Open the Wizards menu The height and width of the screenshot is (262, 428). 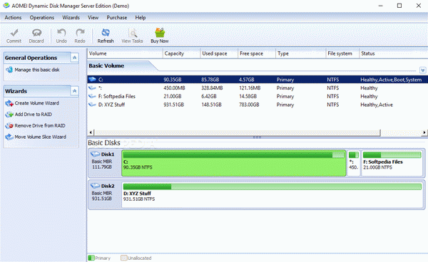click(x=71, y=18)
